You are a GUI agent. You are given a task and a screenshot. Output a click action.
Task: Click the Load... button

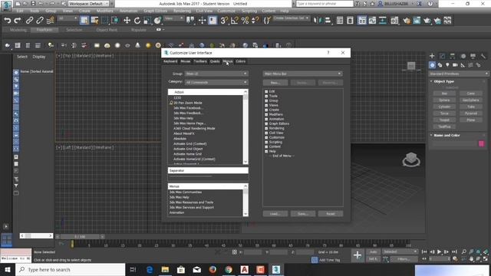point(275,214)
